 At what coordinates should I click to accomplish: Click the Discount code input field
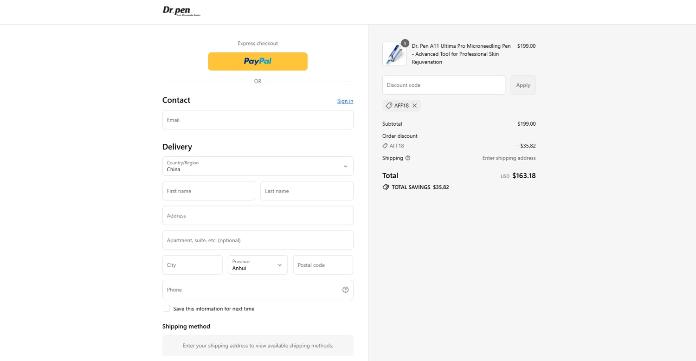444,85
